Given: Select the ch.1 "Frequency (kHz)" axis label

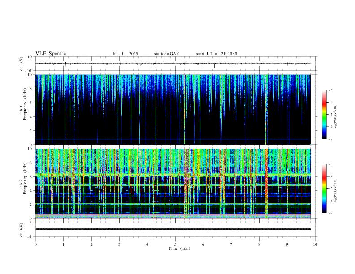Looking at the screenshot, I should point(25,104).
